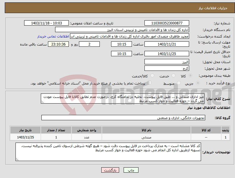Click the resize handle of توضیحات خریدار box
235x178 pixels.
17,159
